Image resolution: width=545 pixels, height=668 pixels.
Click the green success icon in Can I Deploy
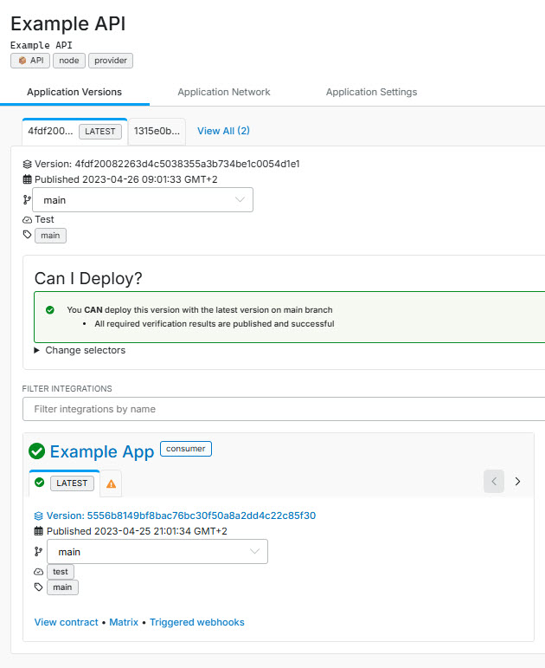(x=50, y=310)
